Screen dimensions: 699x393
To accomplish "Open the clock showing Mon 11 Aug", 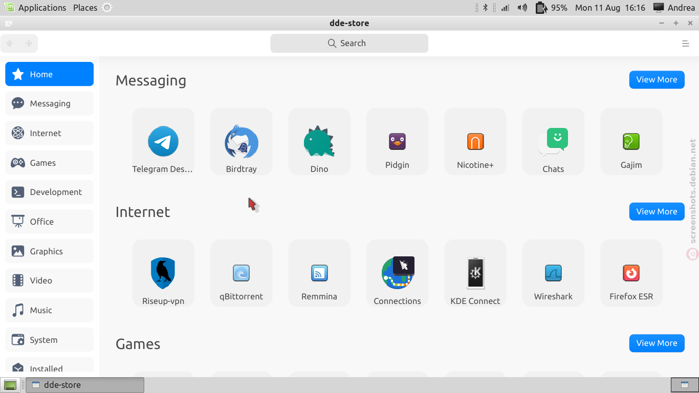I will (x=610, y=8).
